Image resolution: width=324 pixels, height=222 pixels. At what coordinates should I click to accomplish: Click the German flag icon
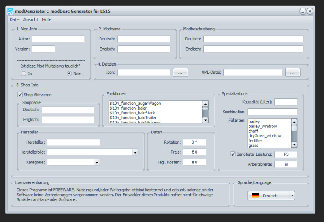(255, 196)
